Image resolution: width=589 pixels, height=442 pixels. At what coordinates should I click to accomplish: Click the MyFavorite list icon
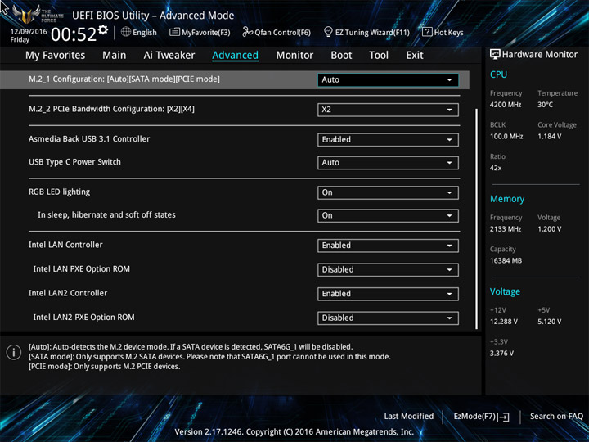coord(174,32)
